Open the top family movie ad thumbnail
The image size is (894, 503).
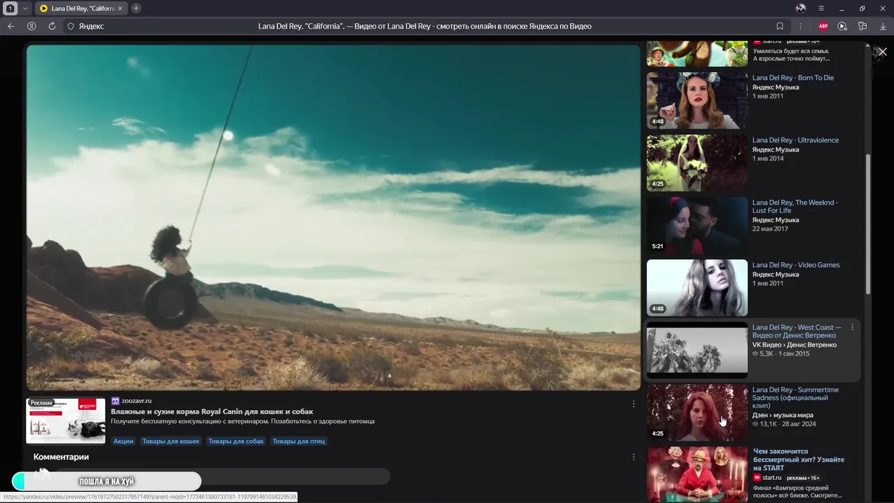click(x=697, y=53)
